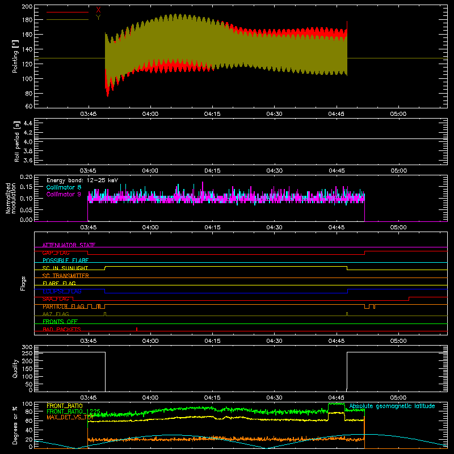Click the 04:15 time label under Roll period plot
Viewport: 454px width, 454px height.
[x=212, y=171]
